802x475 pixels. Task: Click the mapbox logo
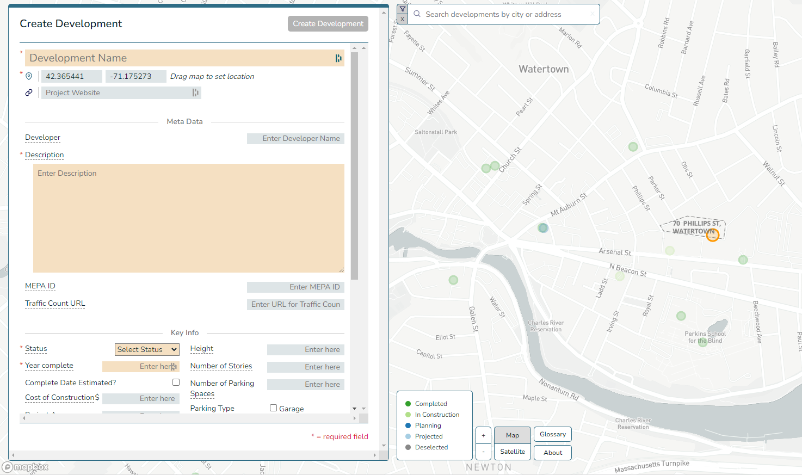(25, 467)
